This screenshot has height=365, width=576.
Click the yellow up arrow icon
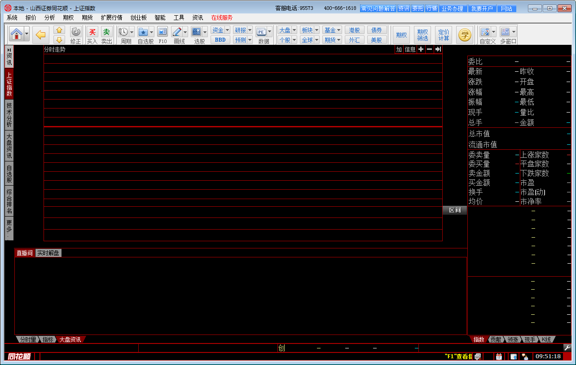coord(59,30)
